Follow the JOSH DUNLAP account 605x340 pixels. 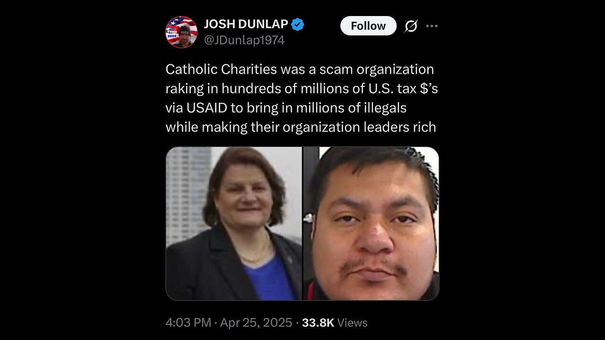(368, 26)
